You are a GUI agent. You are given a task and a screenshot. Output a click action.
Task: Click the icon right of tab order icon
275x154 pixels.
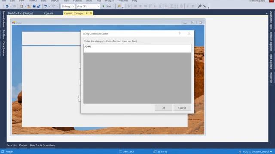click(x=205, y=6)
